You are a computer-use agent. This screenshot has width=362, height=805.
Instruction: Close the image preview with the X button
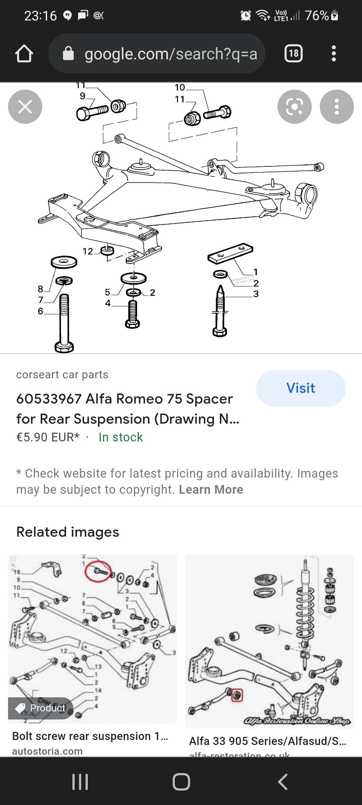25,107
